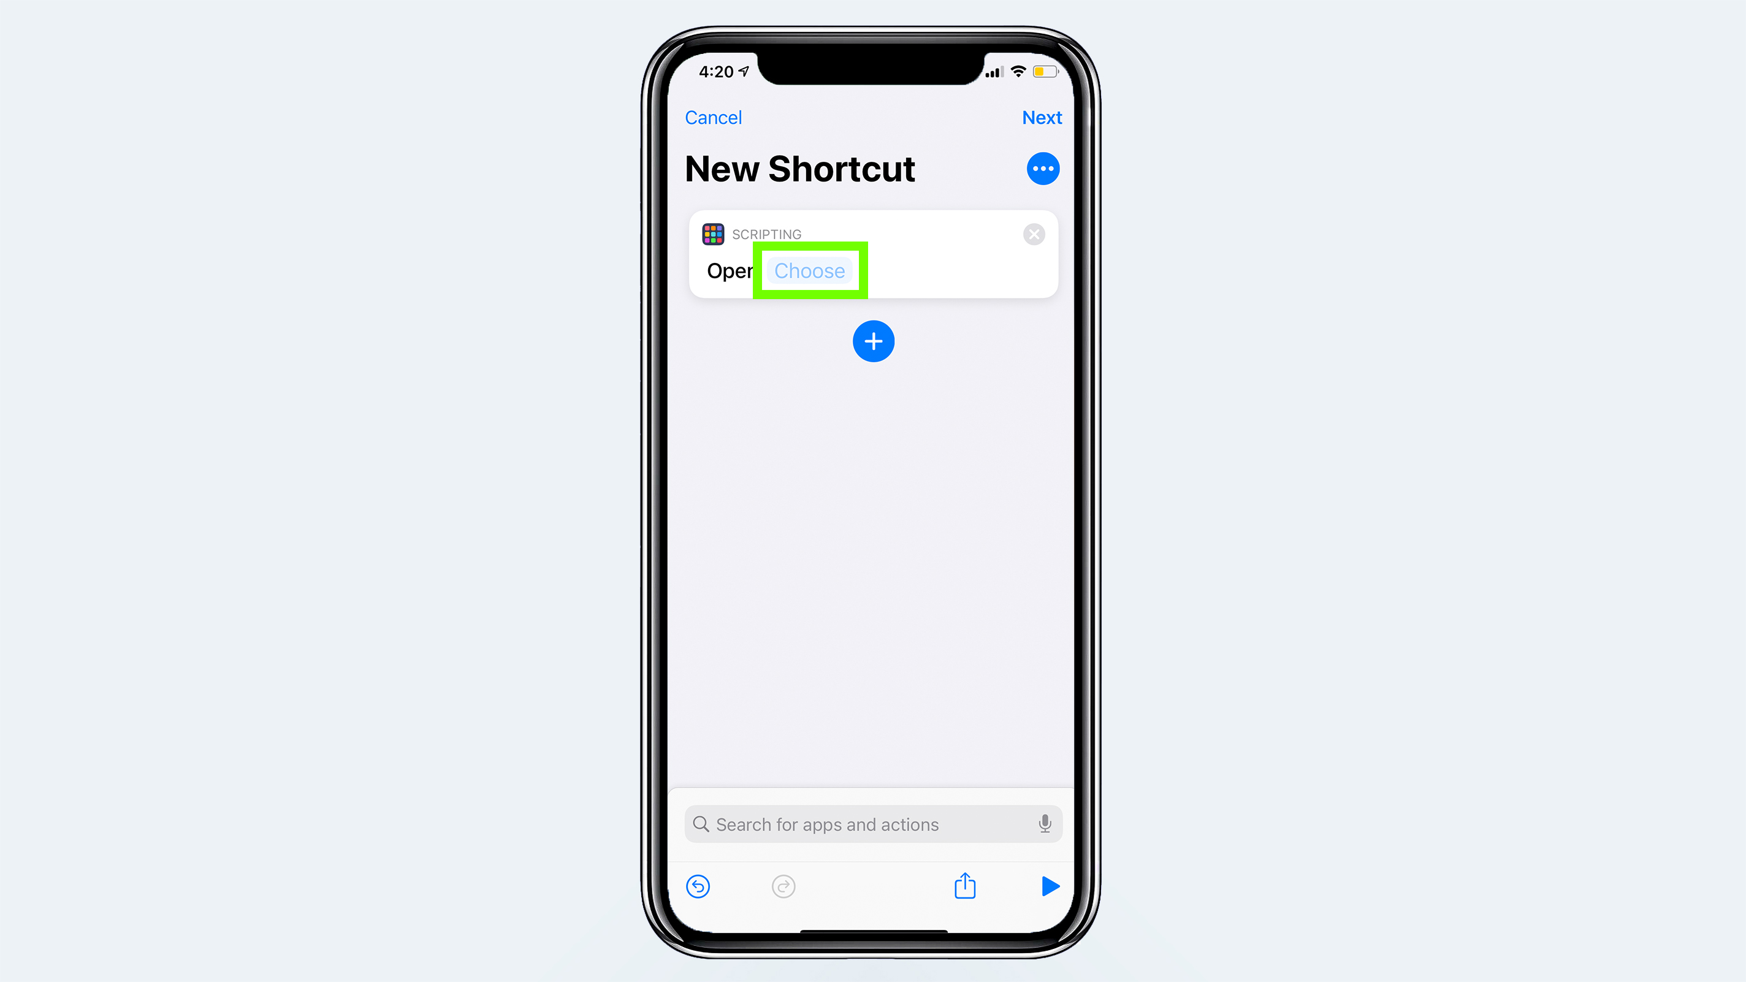This screenshot has height=982, width=1746.
Task: Tap the Search for apps and actions field
Action: (x=873, y=824)
